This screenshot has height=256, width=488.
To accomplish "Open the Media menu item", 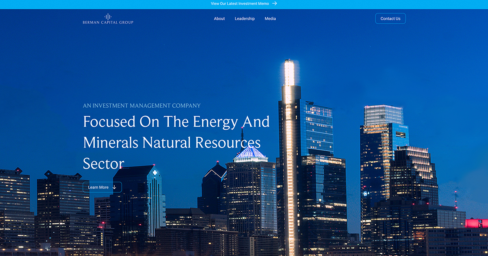I will [x=270, y=18].
